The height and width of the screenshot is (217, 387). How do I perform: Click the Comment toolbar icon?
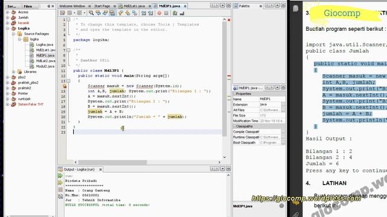[175, 13]
